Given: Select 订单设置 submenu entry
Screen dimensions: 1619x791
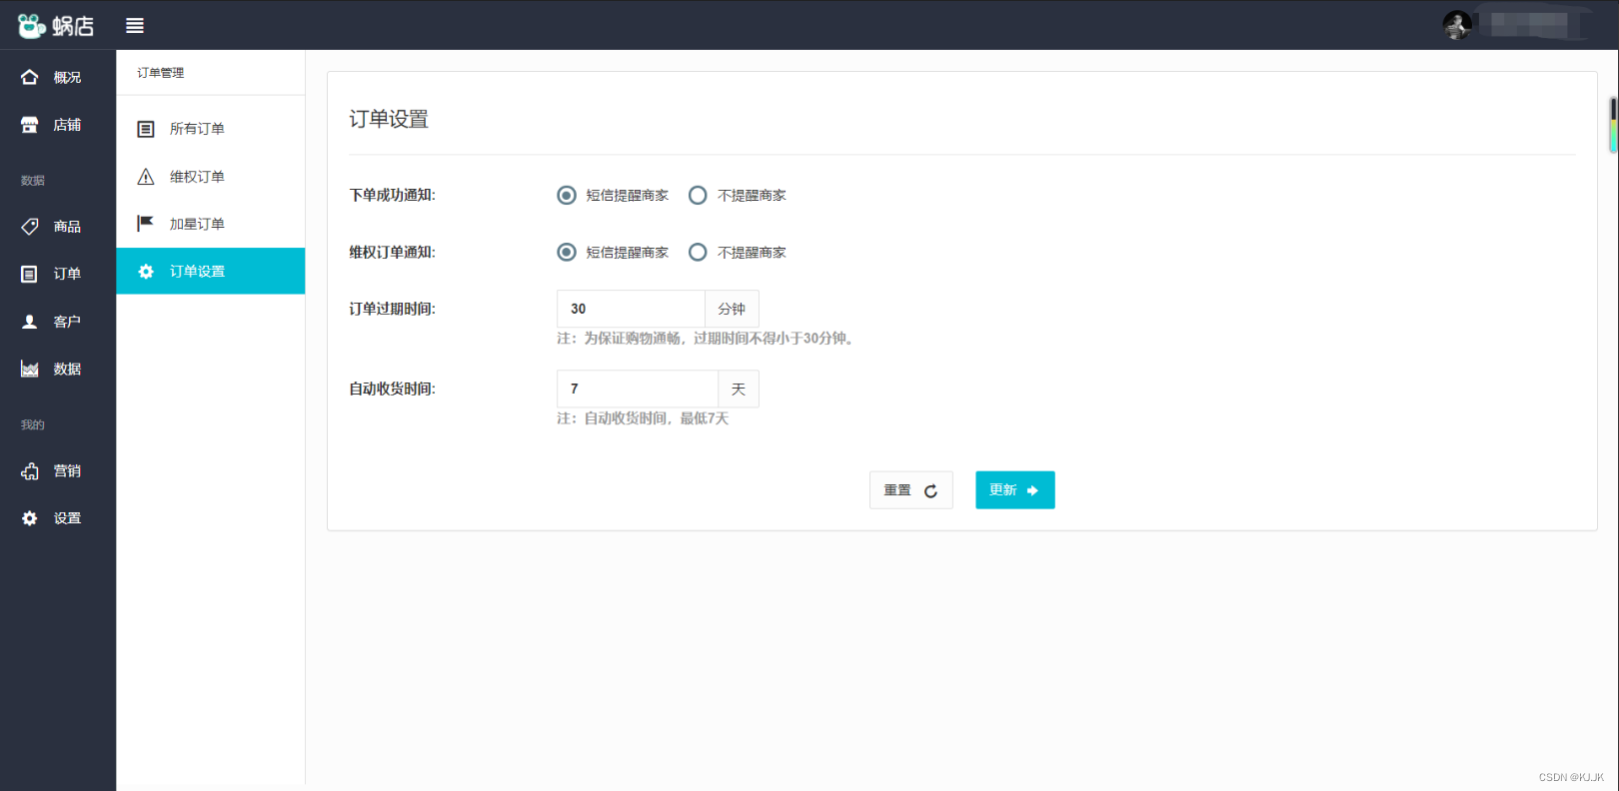Looking at the screenshot, I should pyautogui.click(x=211, y=272).
